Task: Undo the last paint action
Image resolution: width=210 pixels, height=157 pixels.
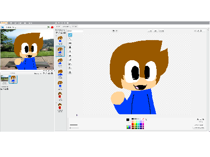Action: pos(113,31)
